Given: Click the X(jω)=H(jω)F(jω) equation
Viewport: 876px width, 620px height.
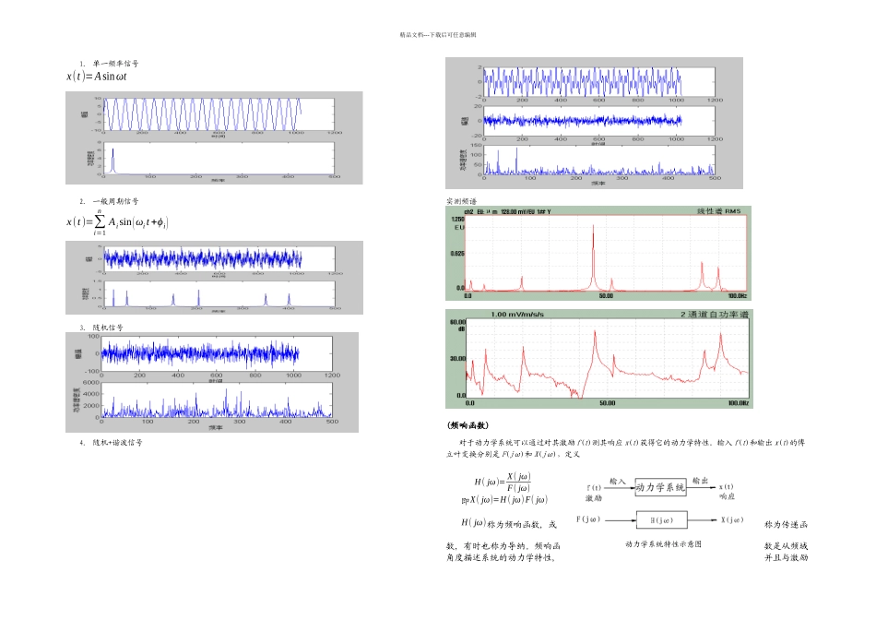Looking at the screenshot, I should click(504, 500).
